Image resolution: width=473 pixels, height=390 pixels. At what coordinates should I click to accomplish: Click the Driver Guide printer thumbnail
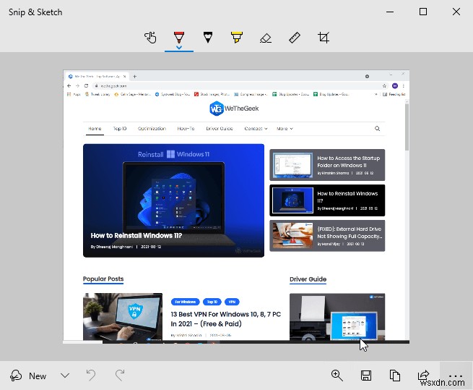pos(337,317)
